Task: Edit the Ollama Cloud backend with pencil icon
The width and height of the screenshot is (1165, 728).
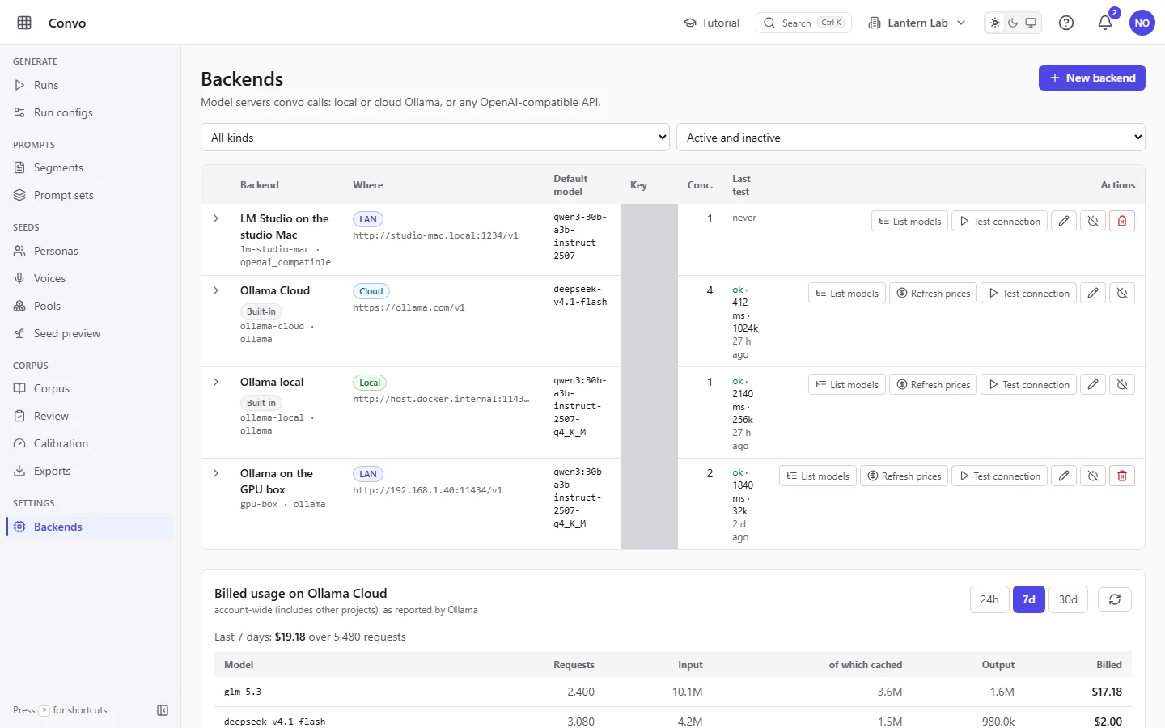Action: point(1093,293)
